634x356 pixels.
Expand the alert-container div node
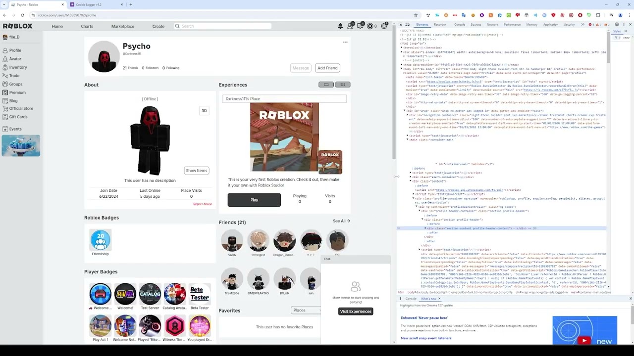(x=411, y=177)
